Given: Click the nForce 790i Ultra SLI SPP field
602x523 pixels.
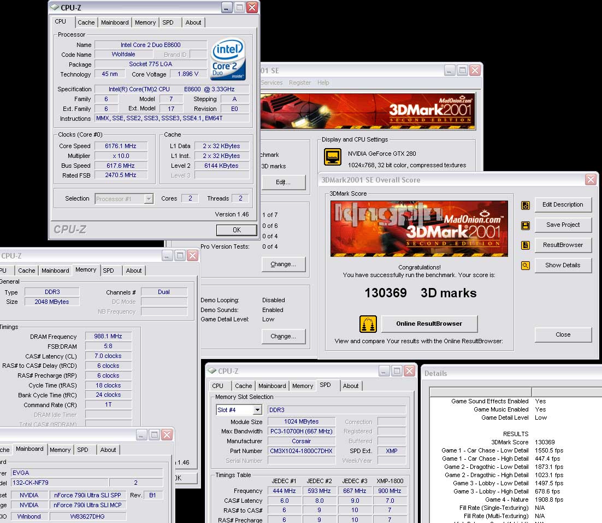Looking at the screenshot, I should click(x=87, y=495).
